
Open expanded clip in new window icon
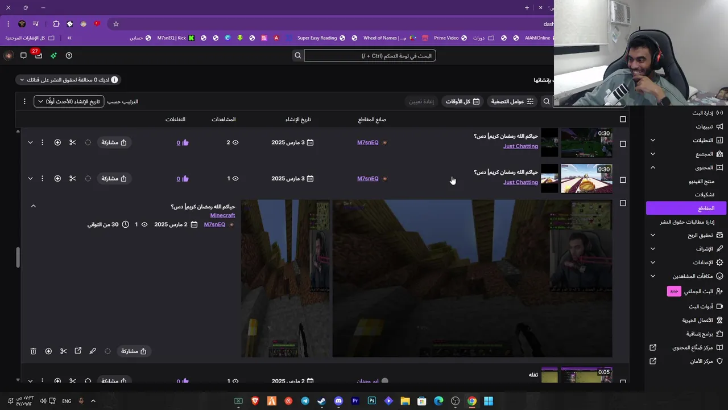[x=78, y=351]
